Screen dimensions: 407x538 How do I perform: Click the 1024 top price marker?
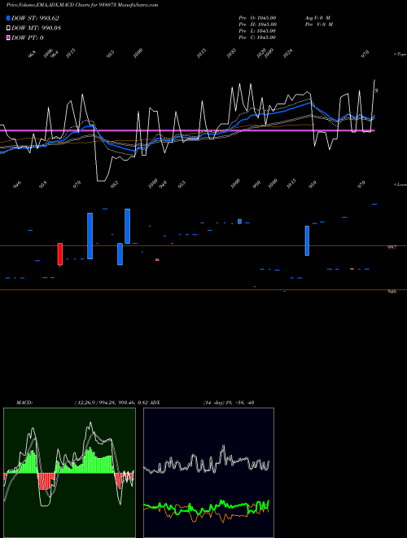[288, 53]
